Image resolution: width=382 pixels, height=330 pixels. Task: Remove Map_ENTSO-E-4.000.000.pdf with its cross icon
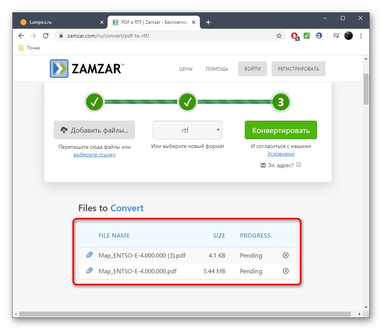tap(286, 271)
